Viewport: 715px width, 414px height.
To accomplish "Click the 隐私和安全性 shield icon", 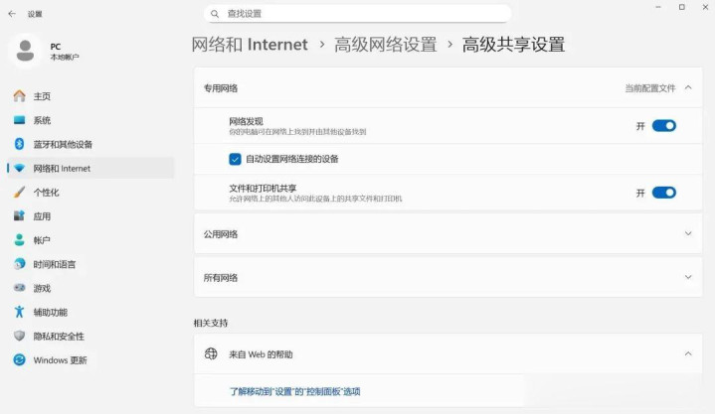I will point(19,336).
